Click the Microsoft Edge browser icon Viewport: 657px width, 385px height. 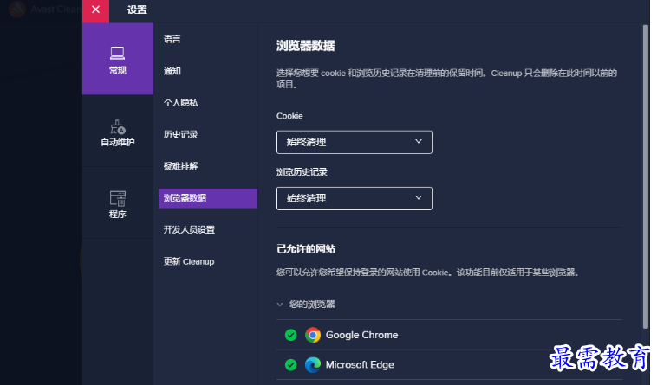313,364
